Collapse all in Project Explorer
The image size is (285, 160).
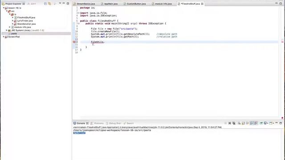pyautogui.click(x=45, y=4)
